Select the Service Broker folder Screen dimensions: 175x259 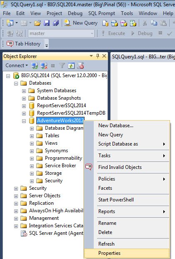coord(60,166)
